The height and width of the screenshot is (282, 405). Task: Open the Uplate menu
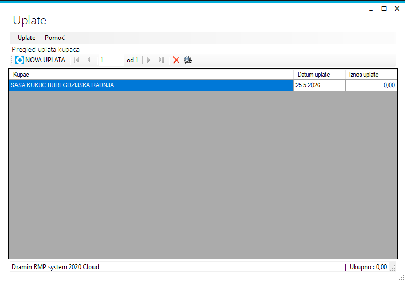(26, 38)
